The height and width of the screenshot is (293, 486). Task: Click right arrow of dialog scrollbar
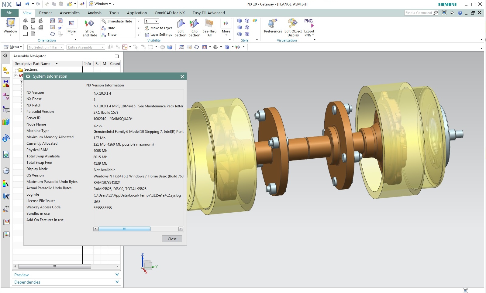point(181,229)
